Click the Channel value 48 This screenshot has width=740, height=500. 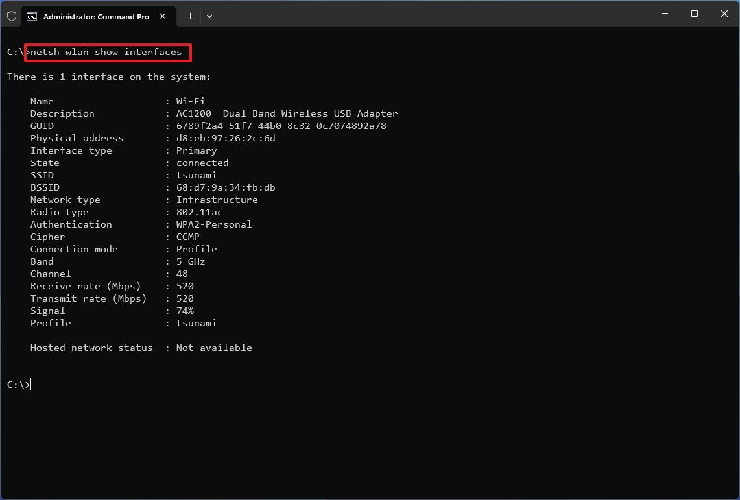(182, 274)
